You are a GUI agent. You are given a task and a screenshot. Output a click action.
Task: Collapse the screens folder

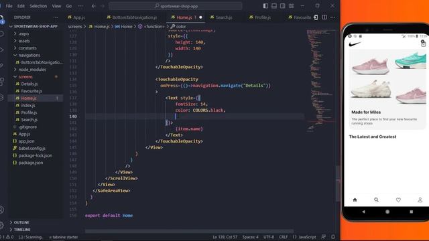coord(36,77)
